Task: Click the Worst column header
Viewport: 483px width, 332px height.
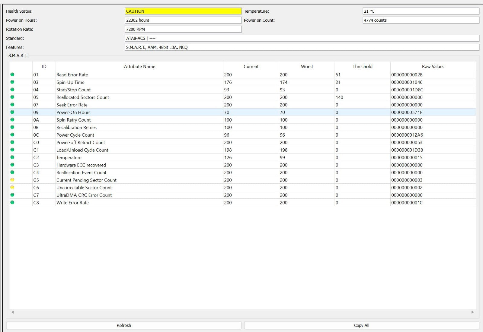Action: 307,67
